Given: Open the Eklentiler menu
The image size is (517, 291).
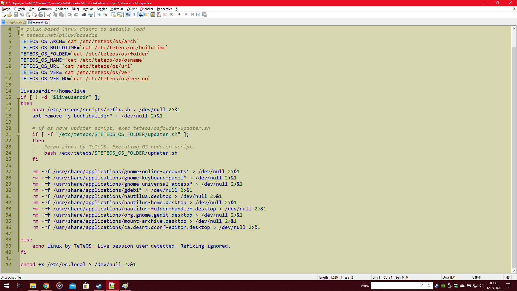Looking at the screenshot, I should coord(146,9).
